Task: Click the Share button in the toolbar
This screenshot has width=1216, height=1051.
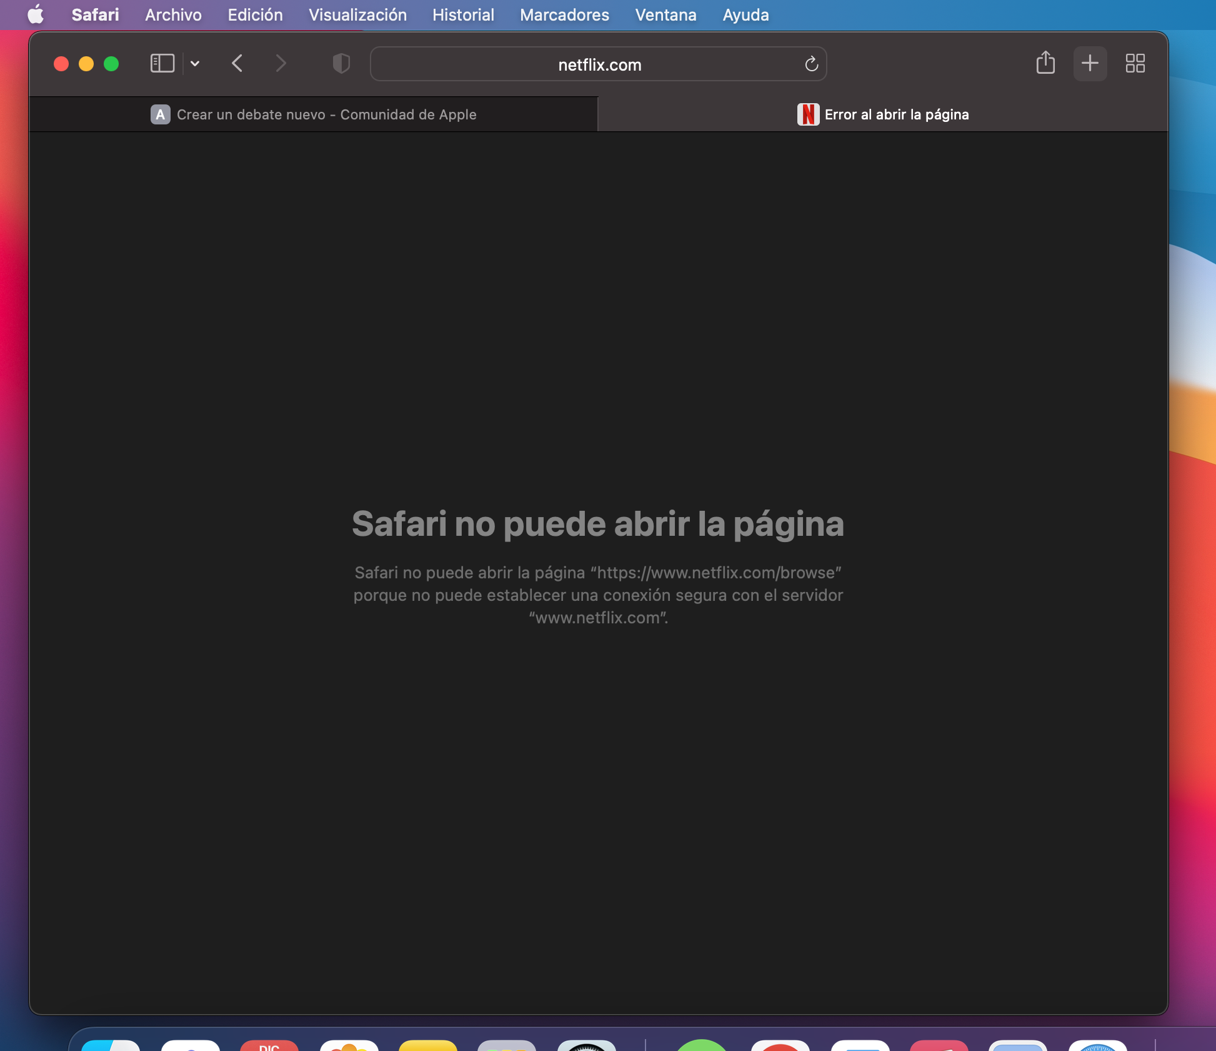Action: coord(1045,63)
